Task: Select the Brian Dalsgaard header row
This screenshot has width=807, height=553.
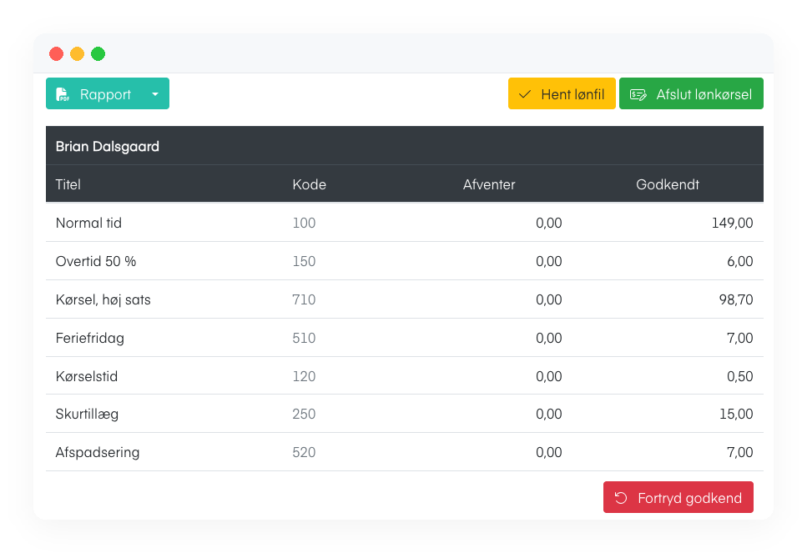Action: click(x=405, y=146)
